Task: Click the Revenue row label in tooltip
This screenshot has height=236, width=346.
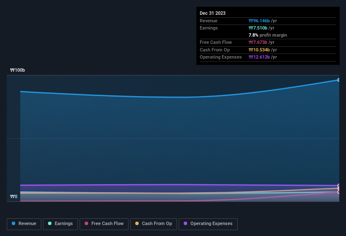Action: coord(209,21)
